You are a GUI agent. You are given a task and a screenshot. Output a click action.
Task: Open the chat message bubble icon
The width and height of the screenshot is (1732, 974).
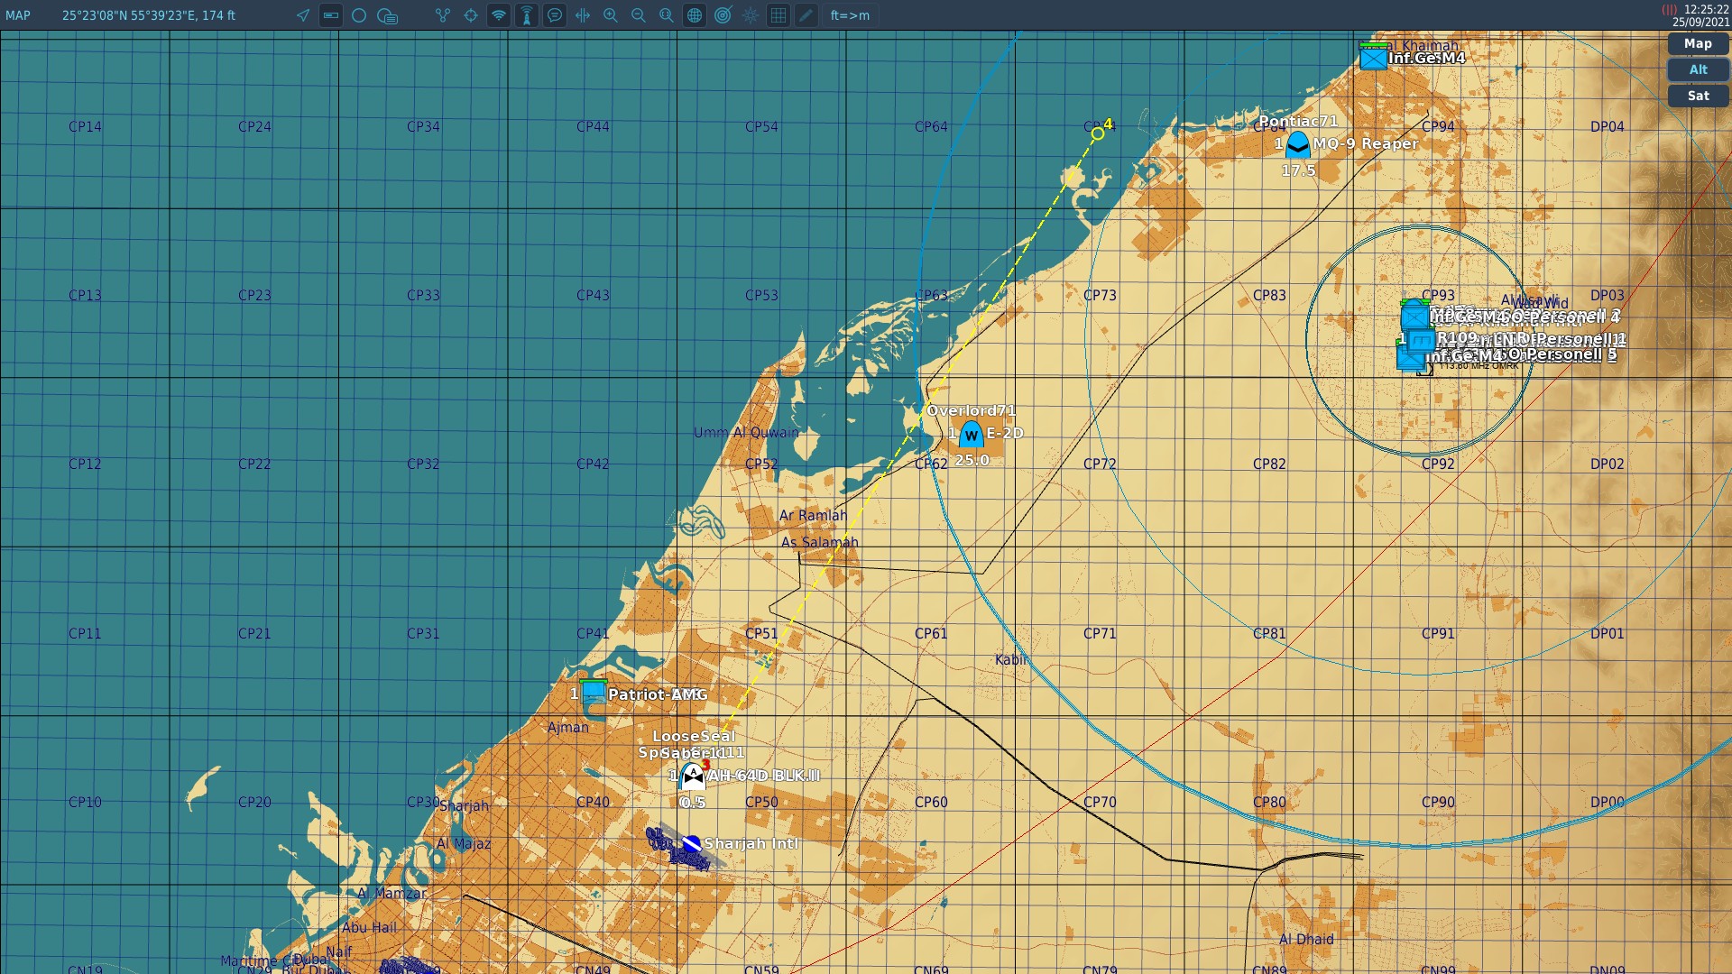555,15
